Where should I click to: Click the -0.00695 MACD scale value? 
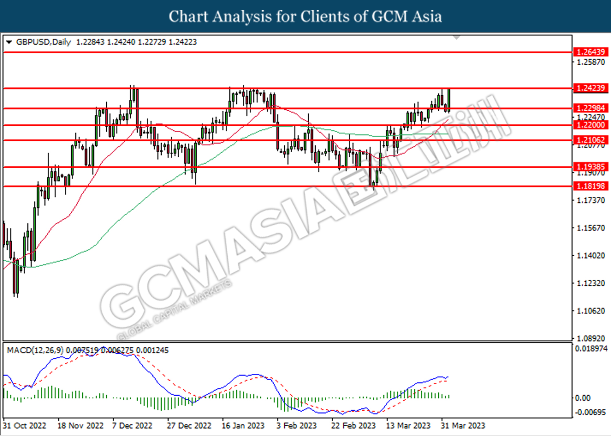[590, 412]
